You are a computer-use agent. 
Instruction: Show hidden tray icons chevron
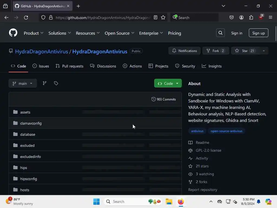click(x=211, y=201)
